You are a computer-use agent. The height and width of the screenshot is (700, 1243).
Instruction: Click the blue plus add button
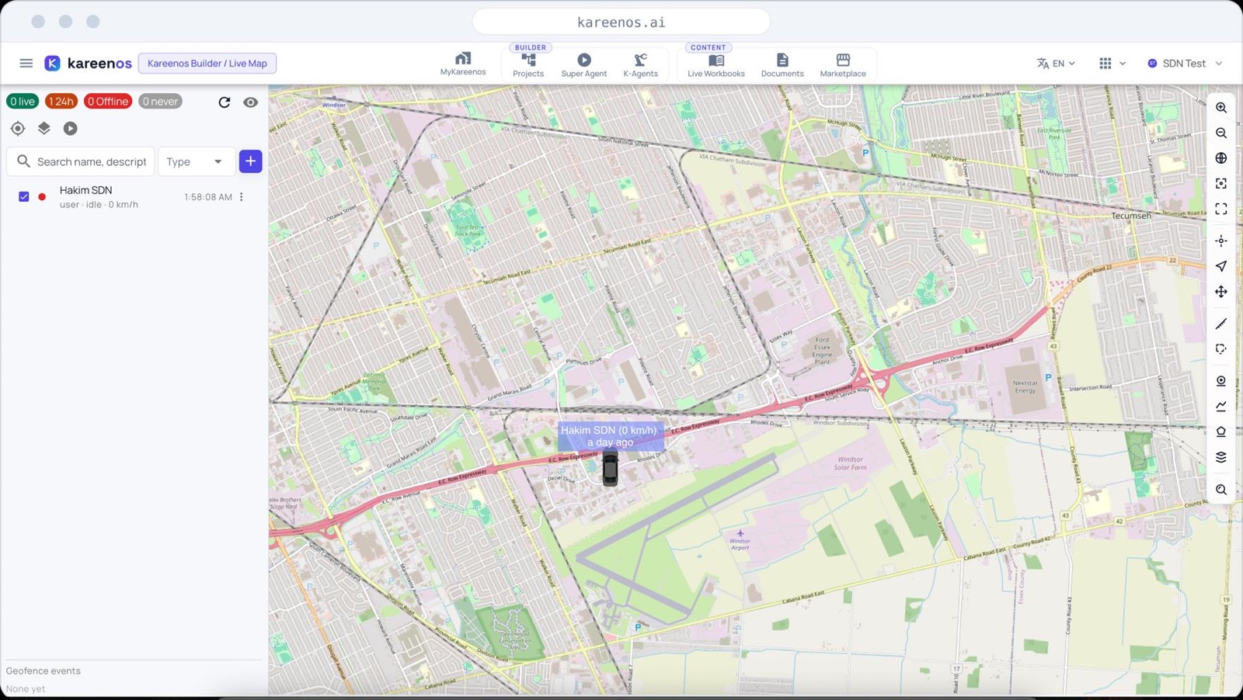(250, 161)
